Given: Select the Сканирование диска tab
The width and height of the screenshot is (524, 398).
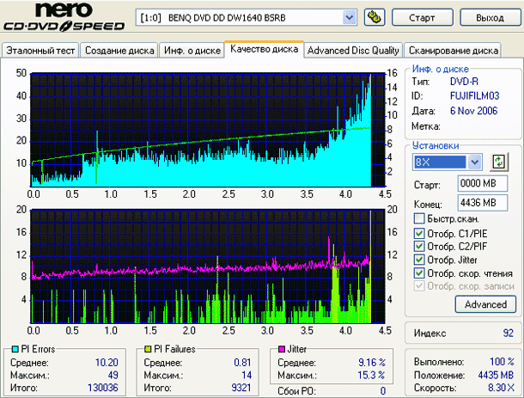Looking at the screenshot, I should tap(454, 50).
